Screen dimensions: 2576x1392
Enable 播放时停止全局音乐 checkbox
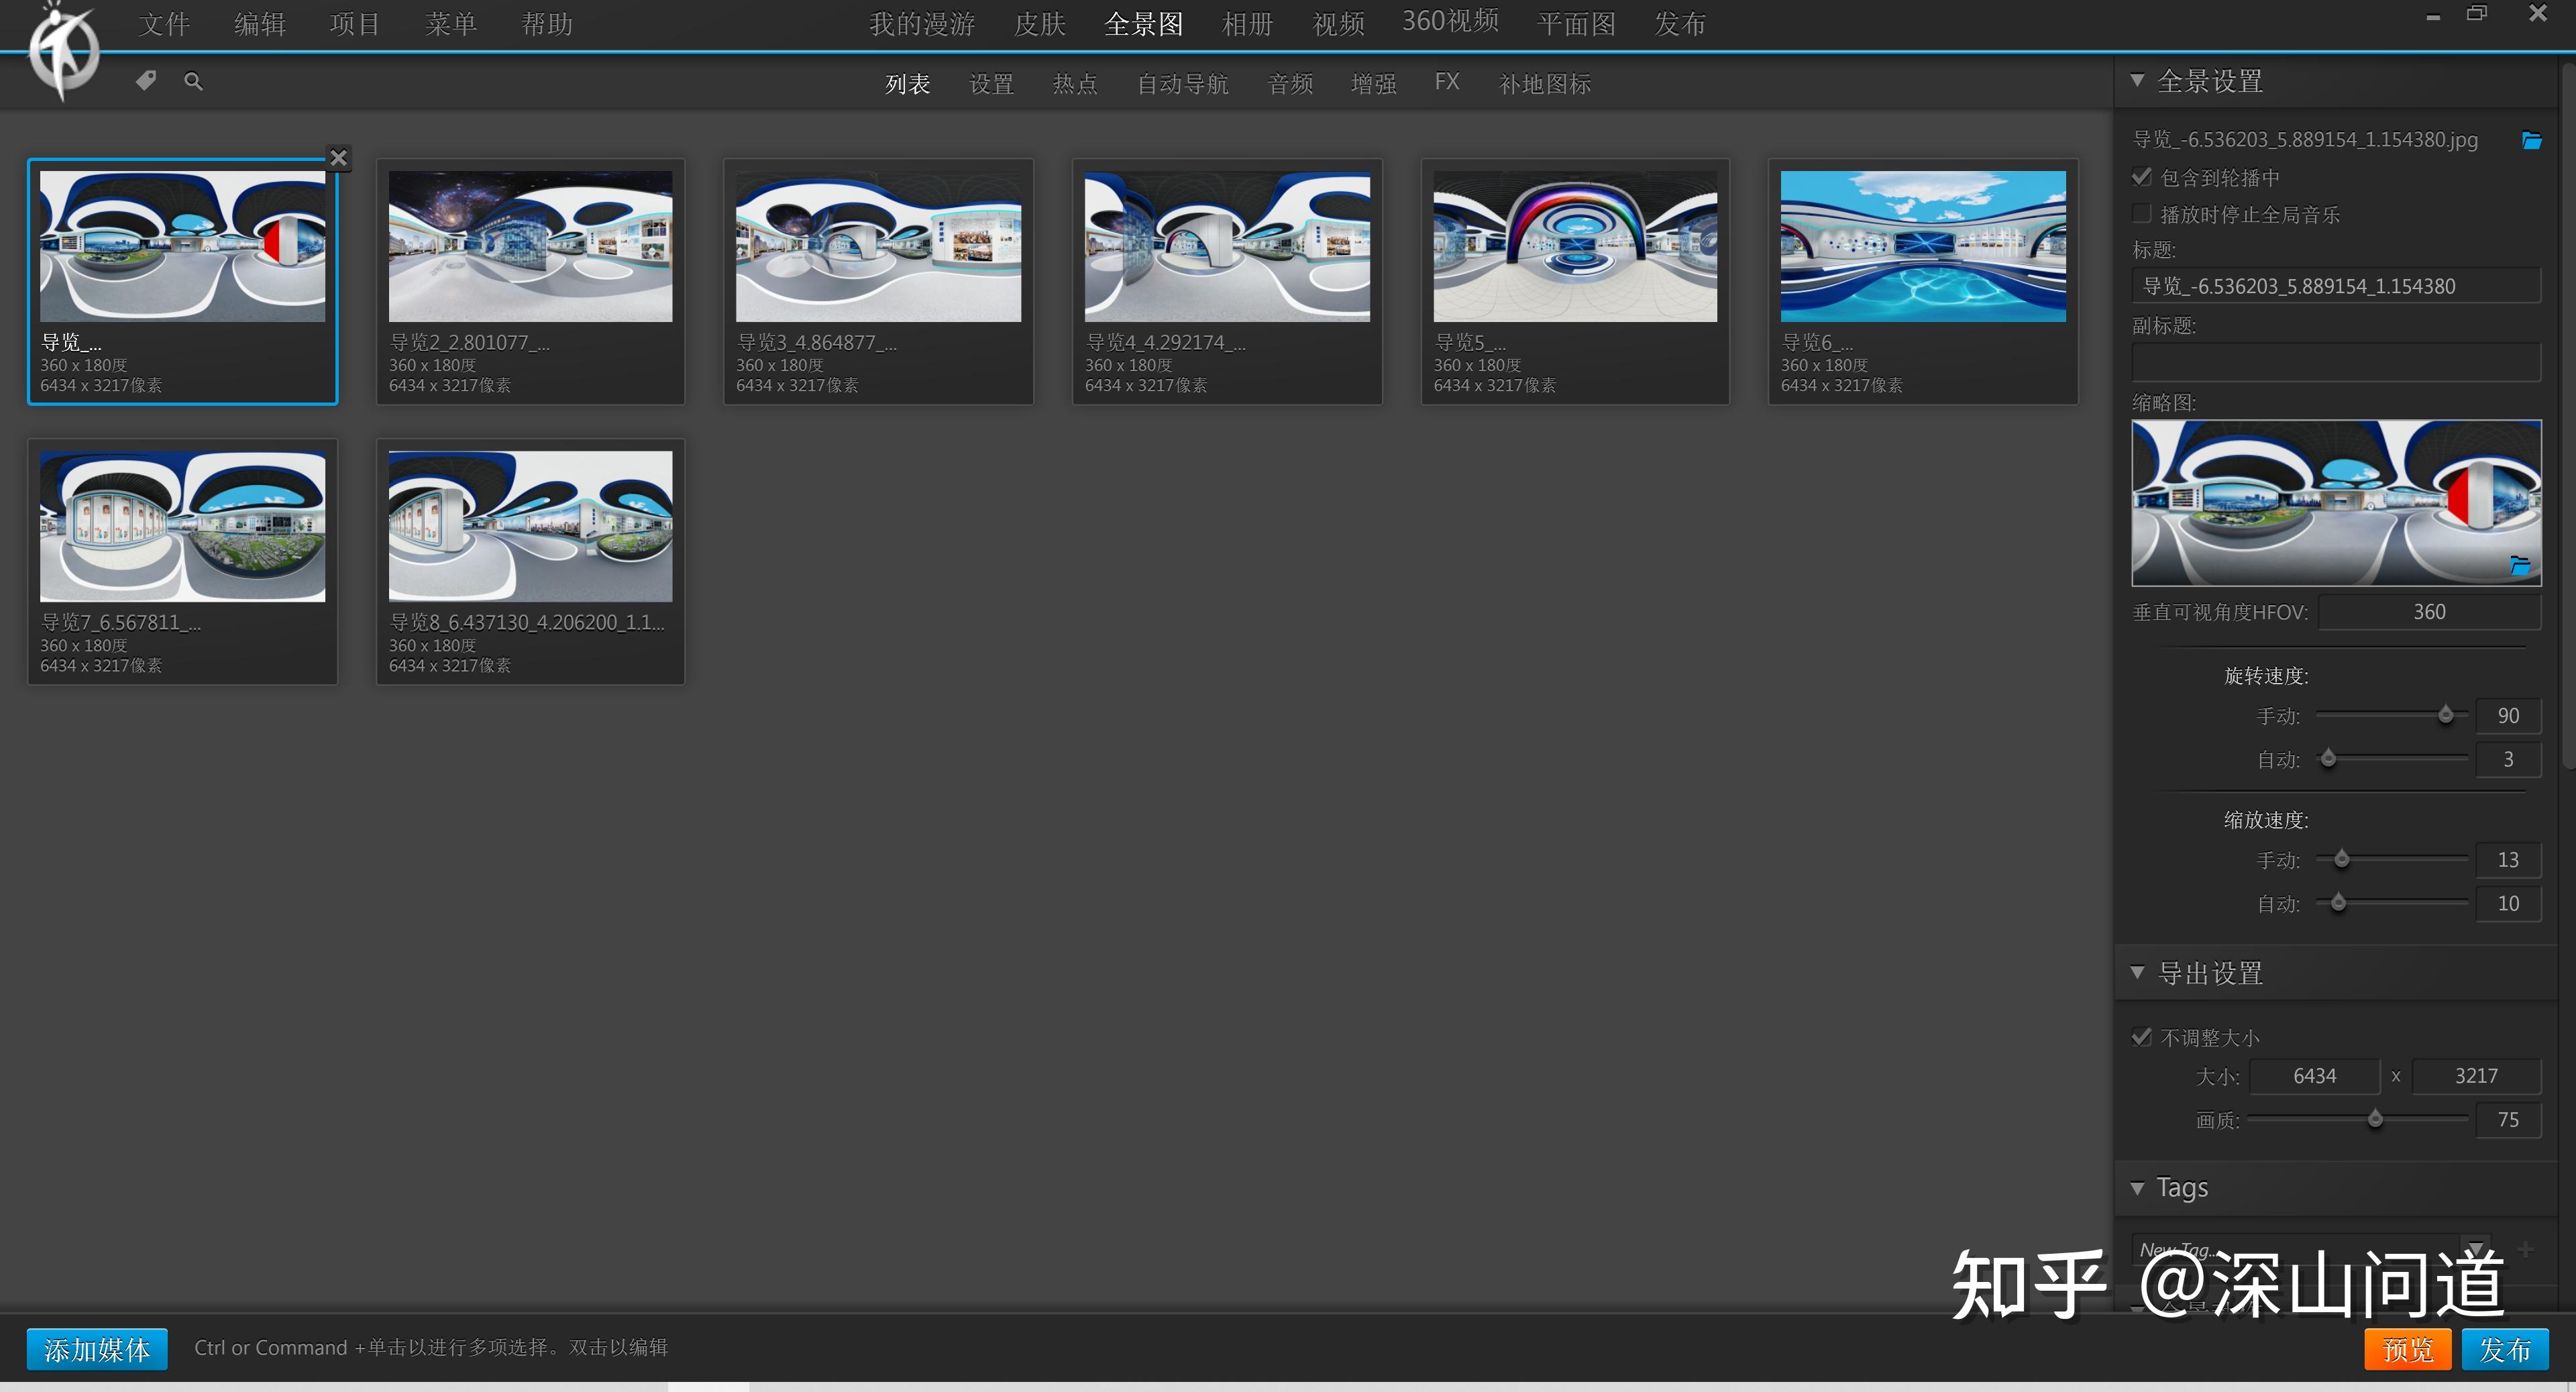coord(2141,214)
